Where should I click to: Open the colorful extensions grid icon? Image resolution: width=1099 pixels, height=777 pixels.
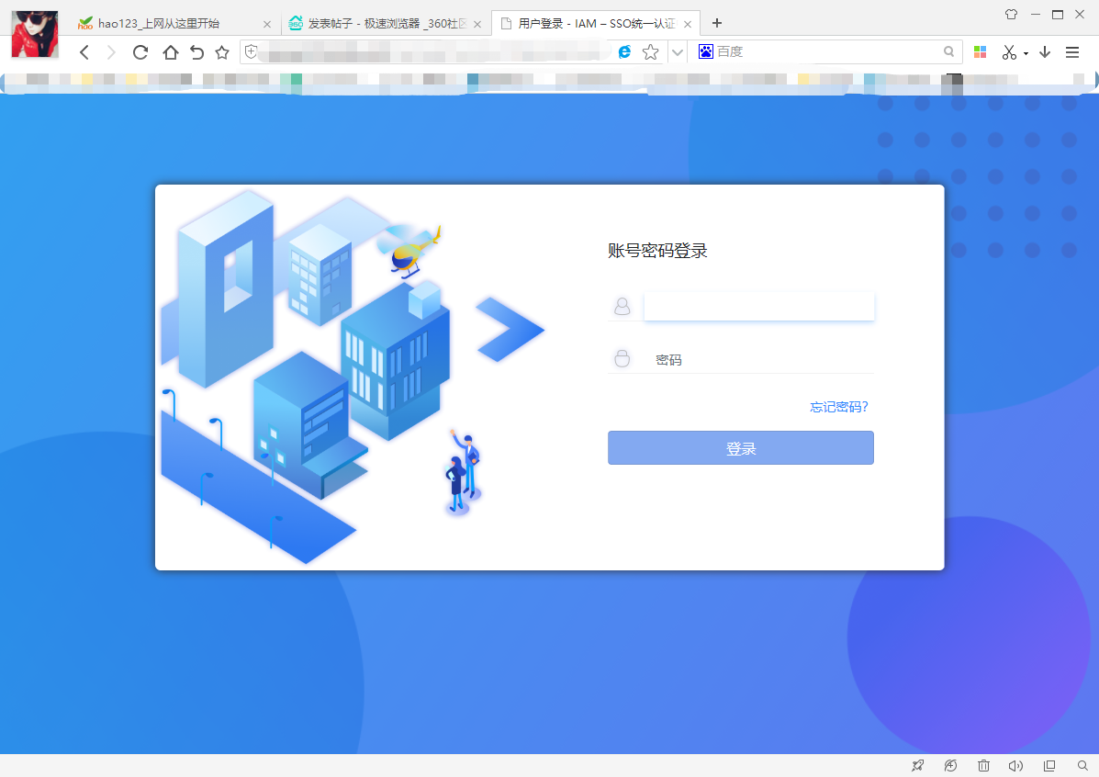click(x=980, y=52)
